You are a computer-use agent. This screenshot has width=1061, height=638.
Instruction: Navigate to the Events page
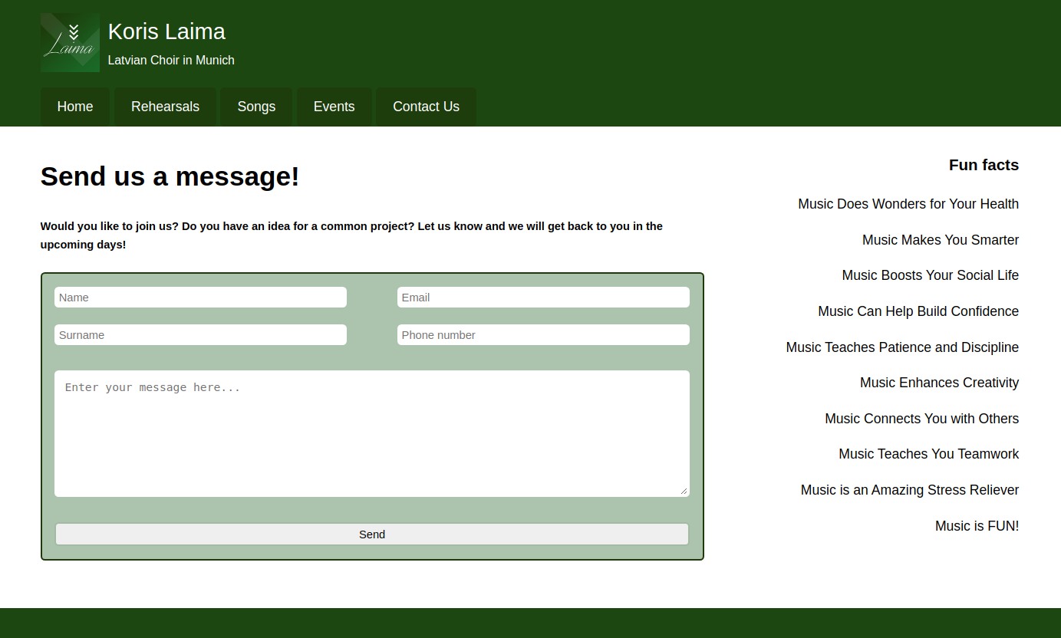tap(334, 107)
